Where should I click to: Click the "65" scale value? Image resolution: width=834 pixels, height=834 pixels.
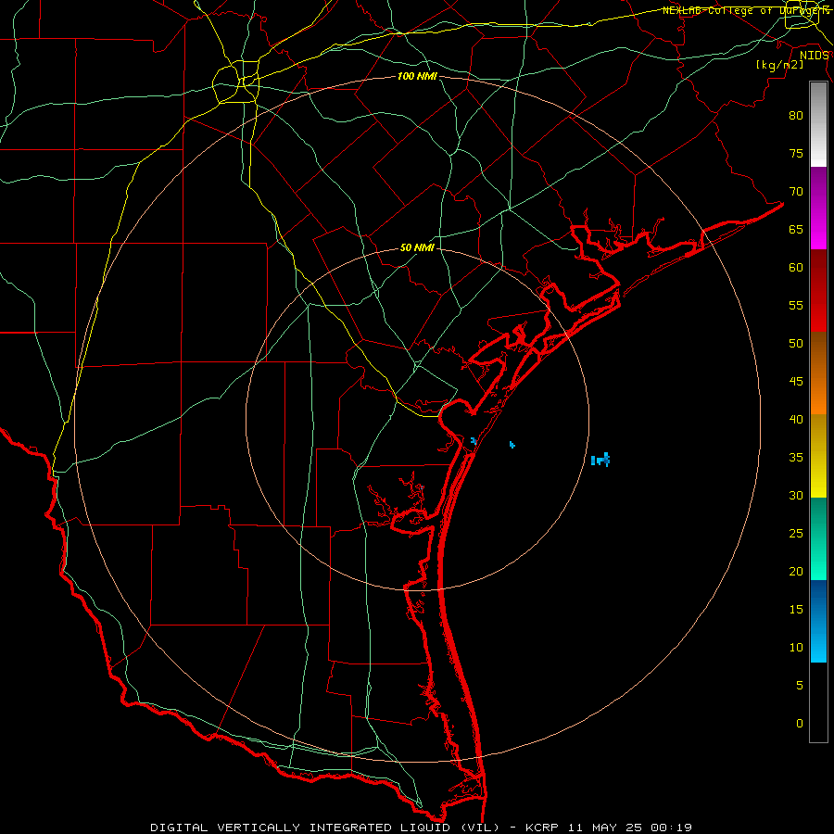pyautogui.click(x=796, y=229)
